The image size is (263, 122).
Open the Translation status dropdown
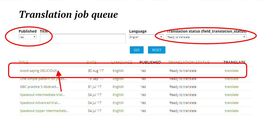206,37
